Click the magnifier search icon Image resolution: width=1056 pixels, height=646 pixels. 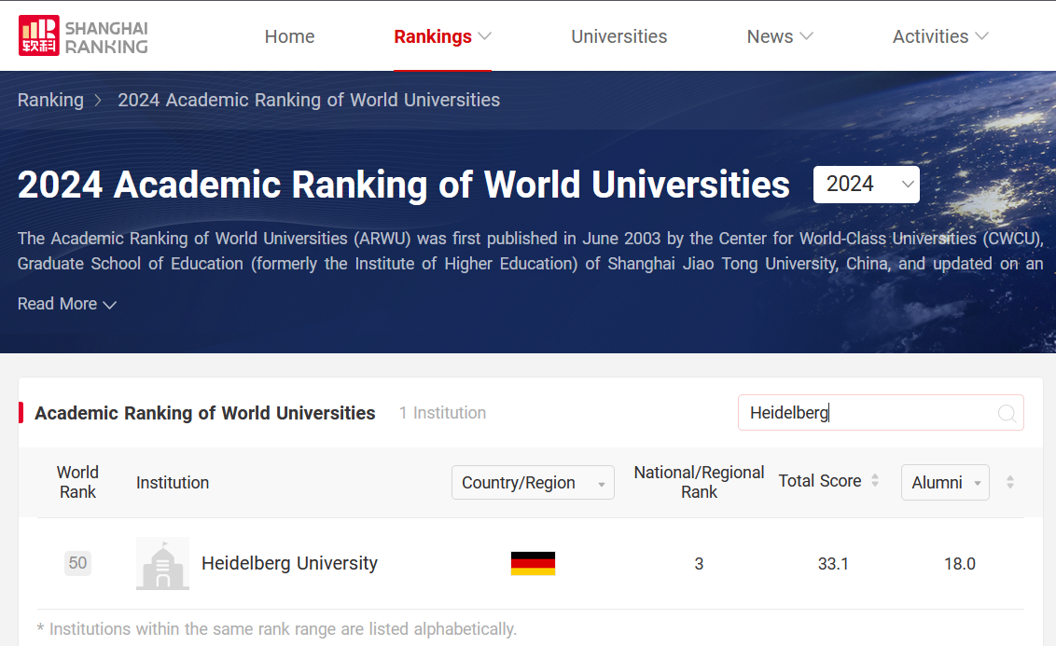[x=1007, y=413]
